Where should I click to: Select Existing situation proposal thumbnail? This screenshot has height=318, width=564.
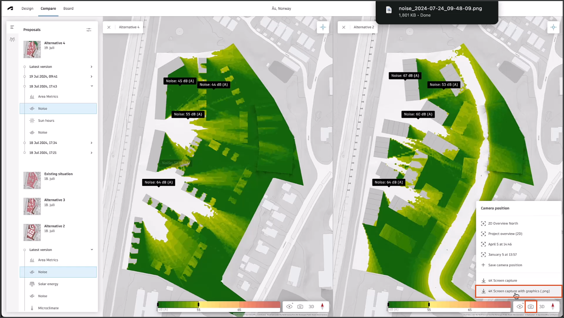[32, 180]
